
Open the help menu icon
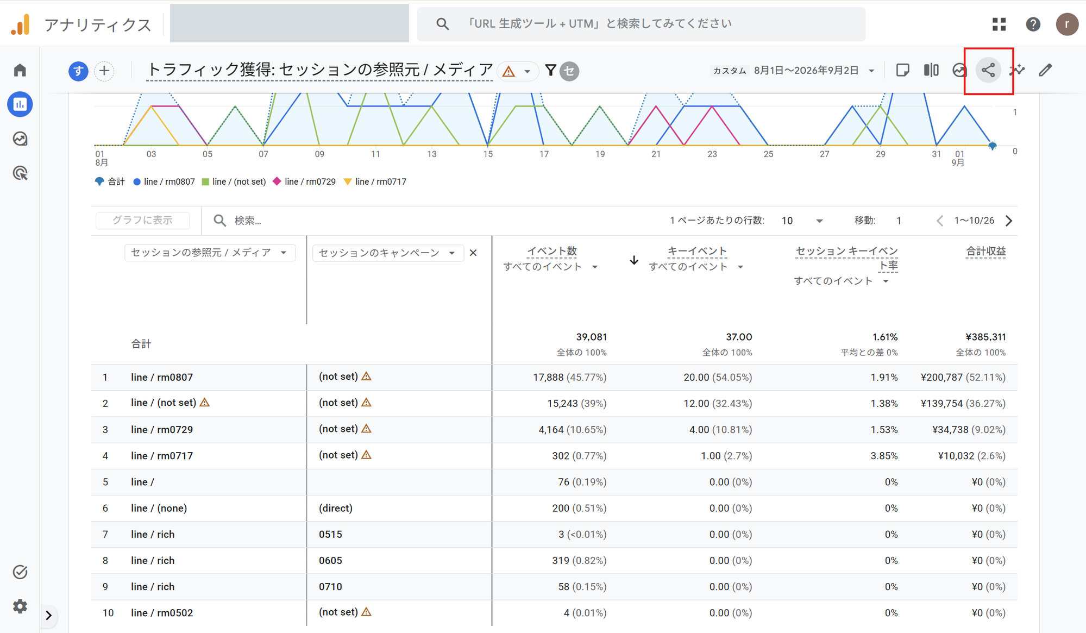[x=1033, y=24]
